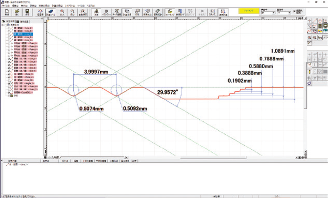Open the first toolbar combo box dropdown
328x198 pixels.
[274, 13]
